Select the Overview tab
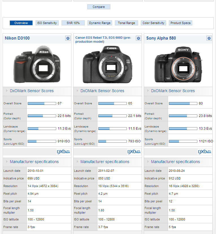The image size is (216, 234). tap(21, 23)
